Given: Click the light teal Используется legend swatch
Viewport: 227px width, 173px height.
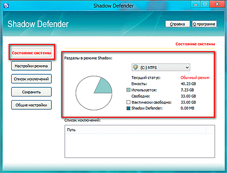Looking at the screenshot, I should tap(128, 90).
